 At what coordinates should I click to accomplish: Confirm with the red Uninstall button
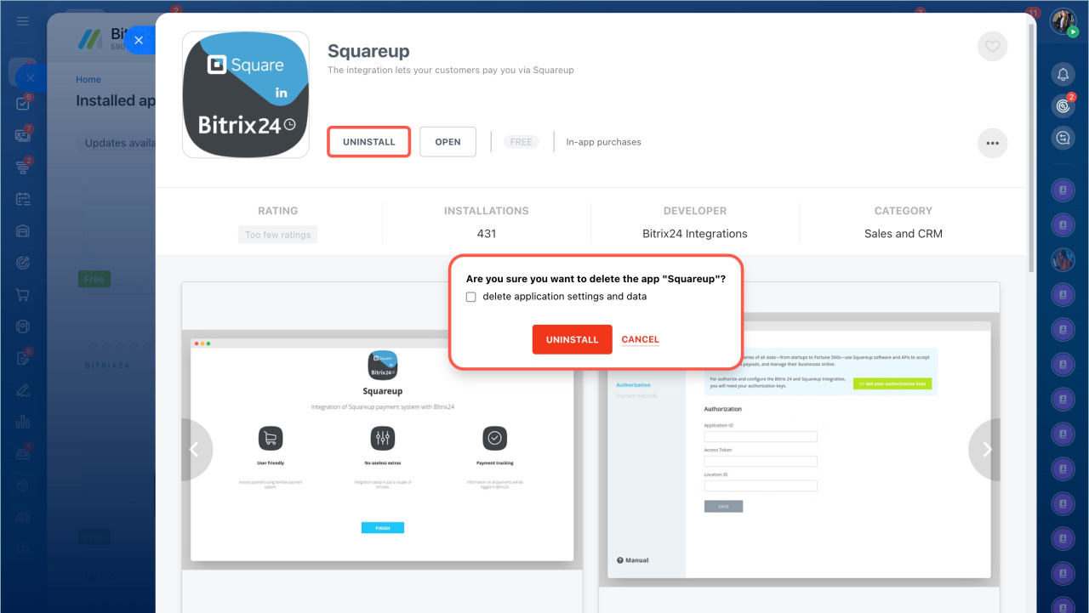click(x=572, y=339)
